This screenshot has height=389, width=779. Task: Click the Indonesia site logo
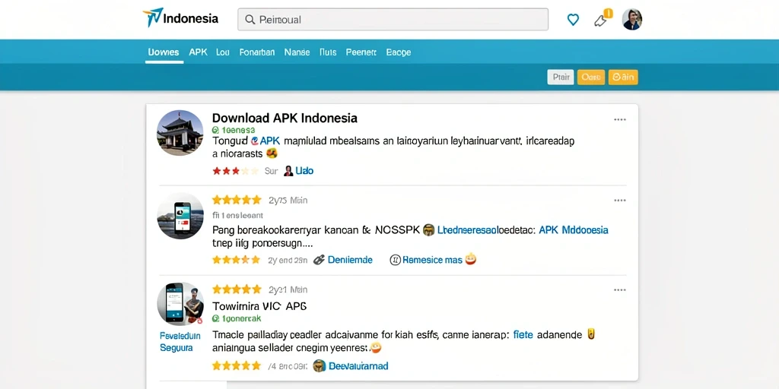click(x=180, y=18)
